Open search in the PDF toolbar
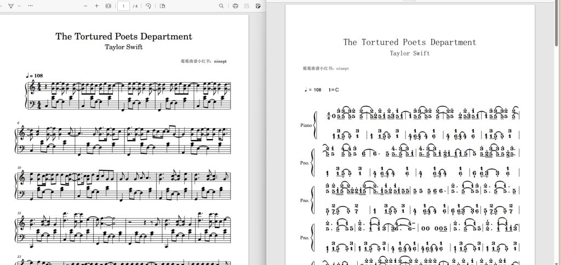 point(221,5)
